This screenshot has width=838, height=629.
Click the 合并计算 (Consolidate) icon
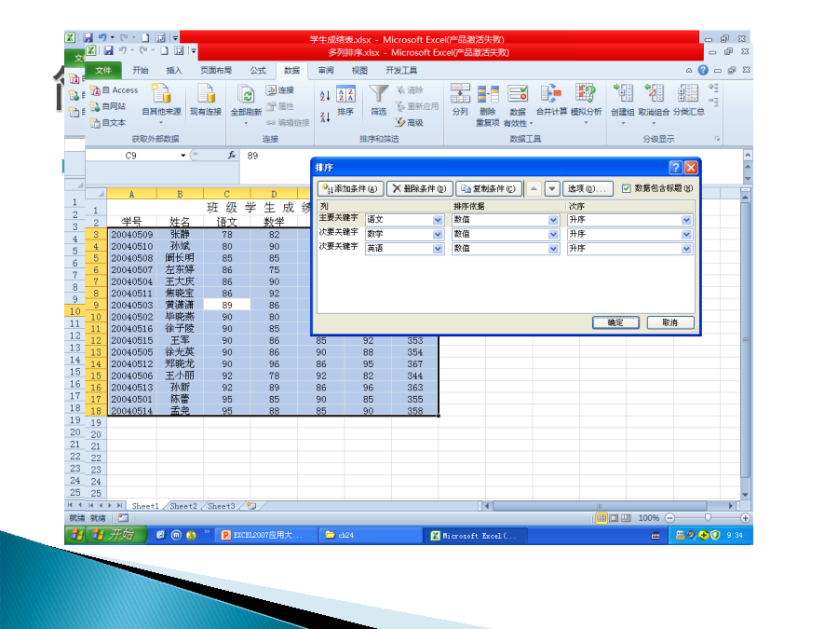click(x=551, y=101)
